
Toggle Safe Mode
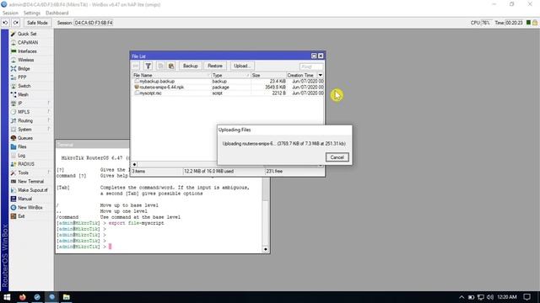click(37, 23)
